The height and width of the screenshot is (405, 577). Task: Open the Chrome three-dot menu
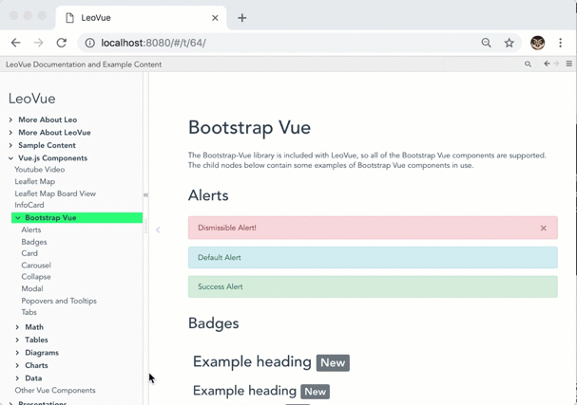click(x=560, y=43)
